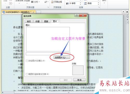Switch to the 纹理 (Texture) tab
This screenshot has height=94, width=130.
click(x=37, y=21)
